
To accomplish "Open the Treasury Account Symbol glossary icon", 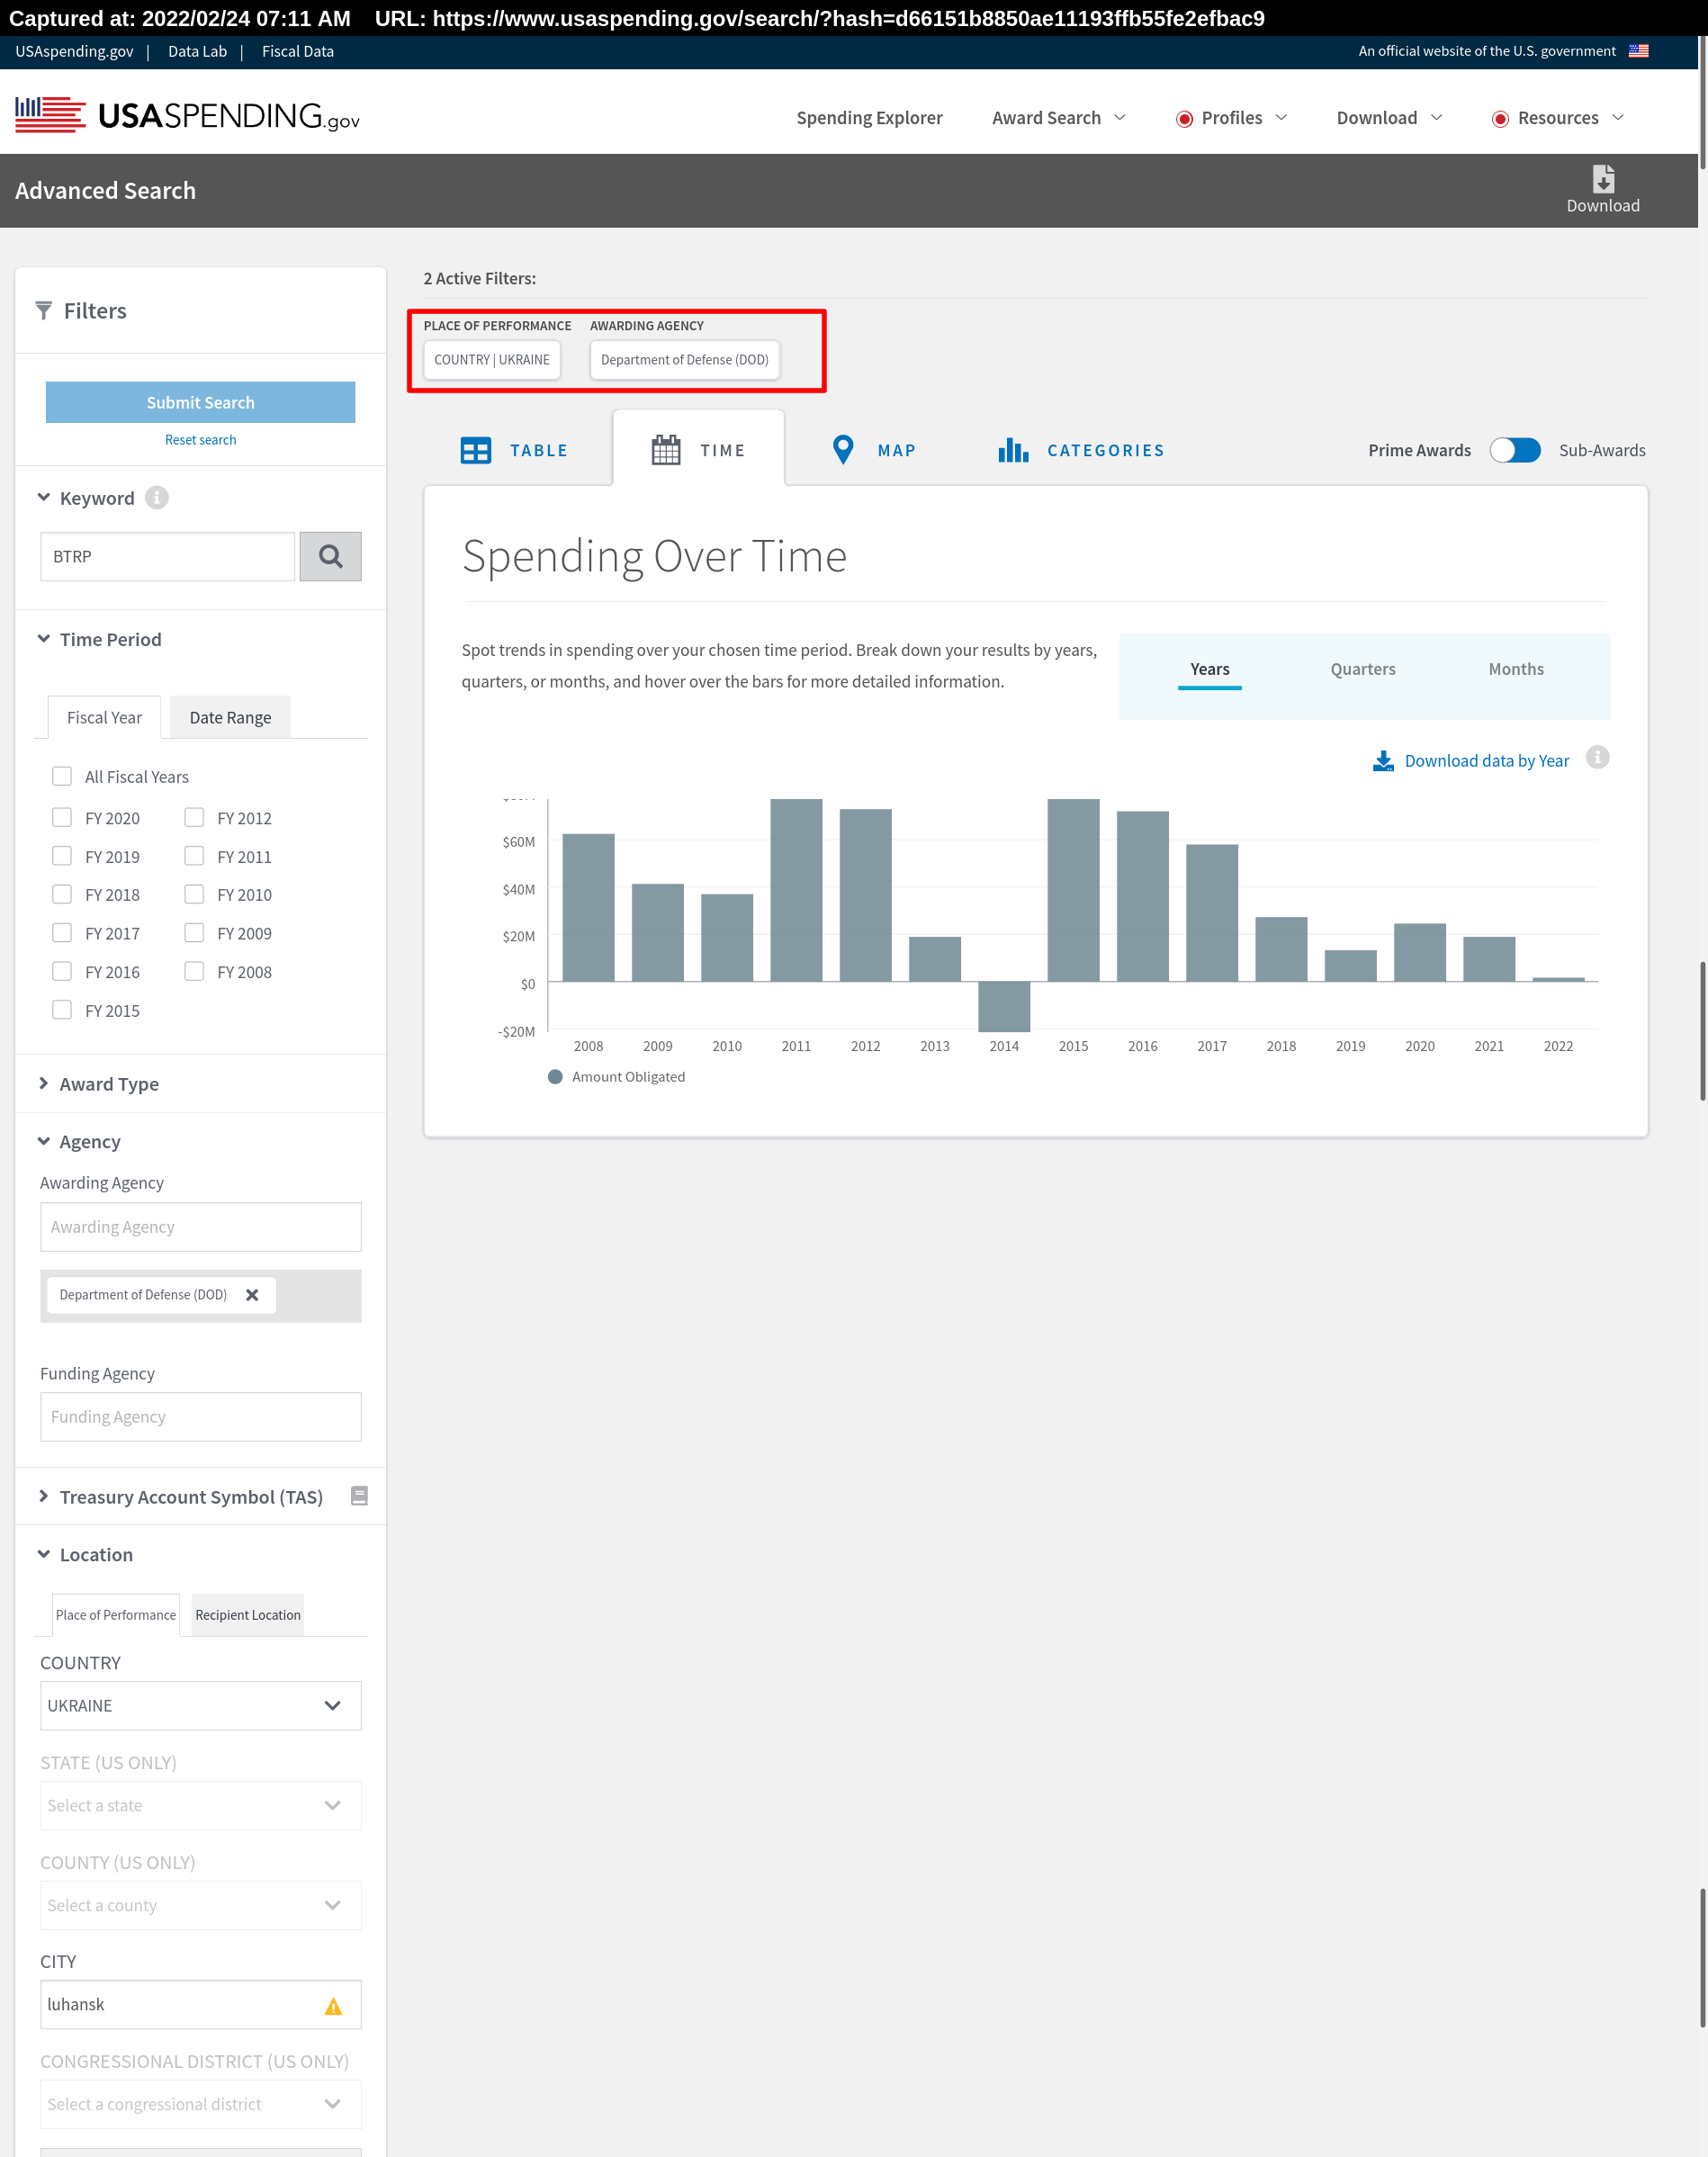I will (x=359, y=1496).
